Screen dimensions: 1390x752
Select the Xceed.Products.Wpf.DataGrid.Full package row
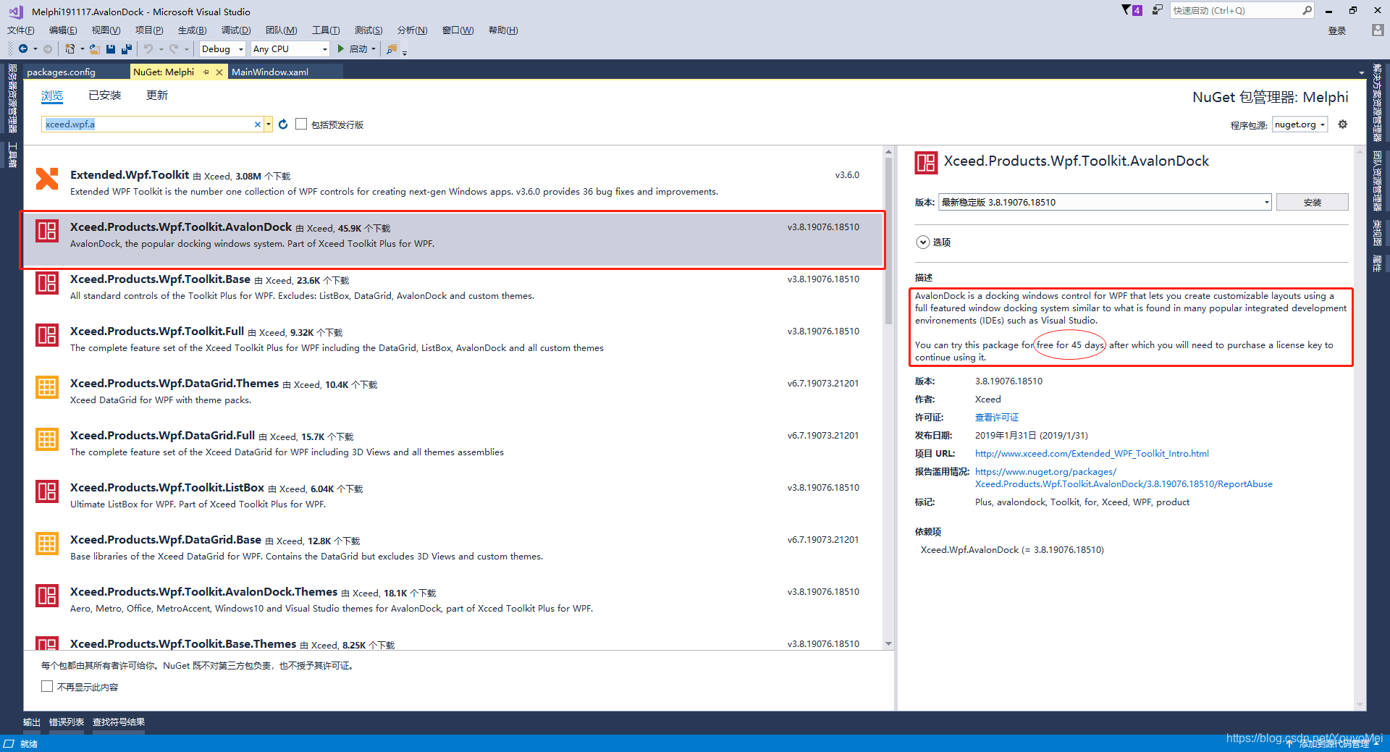pyautogui.click(x=452, y=444)
